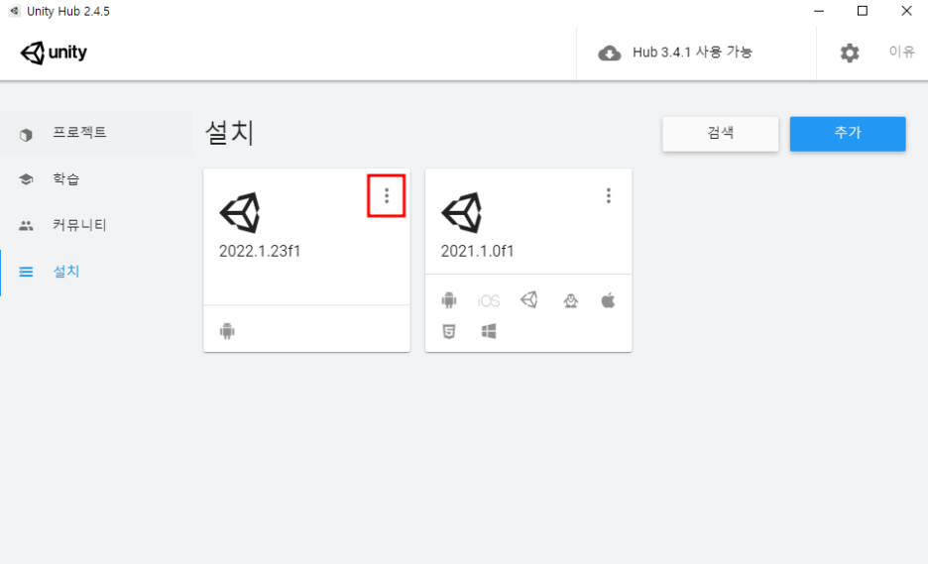
Task: Click the Hub 3.4.1 사용 가능 notice
Action: pos(692,53)
